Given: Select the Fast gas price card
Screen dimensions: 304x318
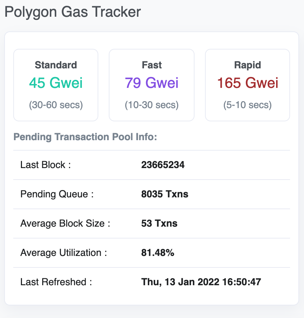Looking at the screenshot, I should tap(152, 85).
